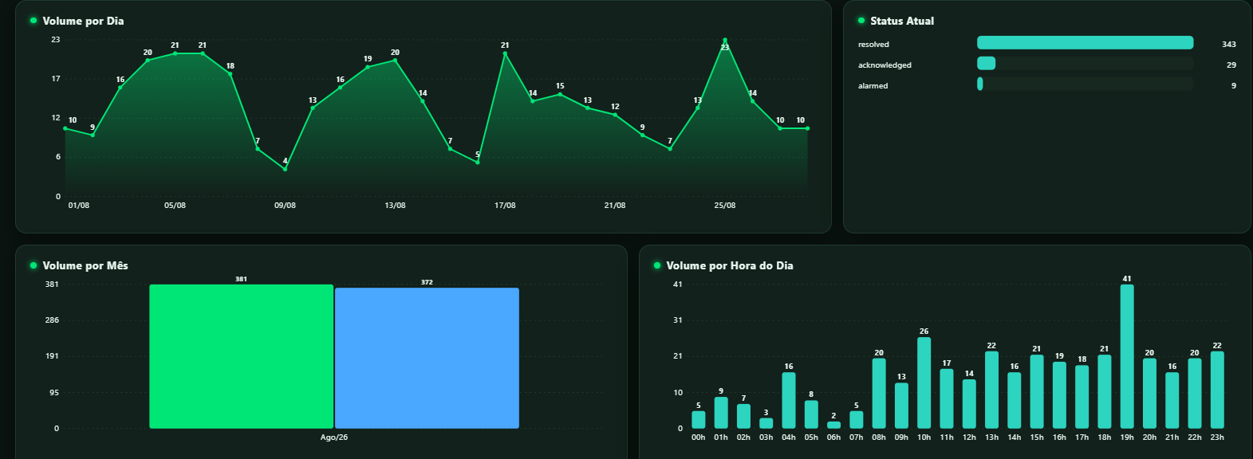This screenshot has width=1253, height=459.
Task: Click the 'resolved' status label
Action: coord(873,45)
